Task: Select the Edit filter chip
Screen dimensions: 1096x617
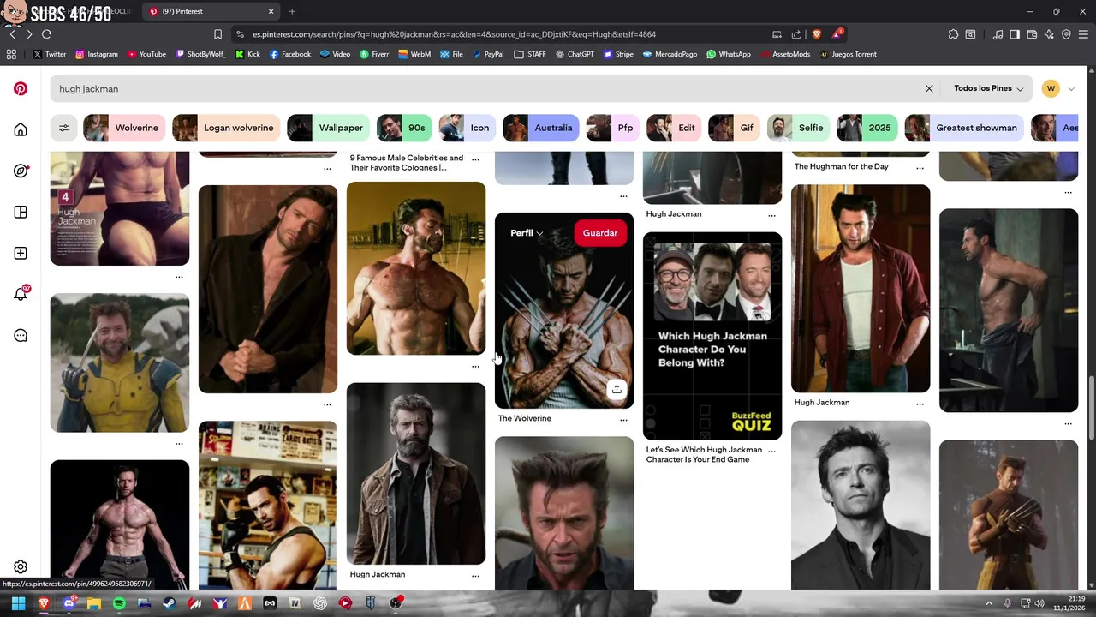Action: [674, 128]
